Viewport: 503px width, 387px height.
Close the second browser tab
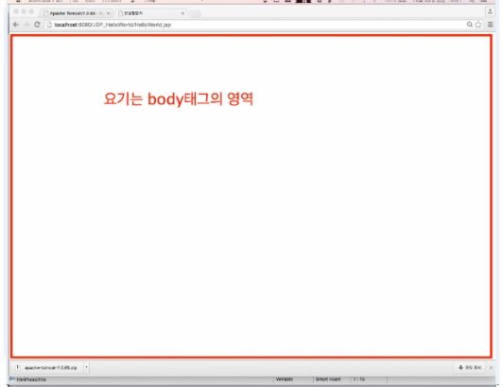[182, 13]
